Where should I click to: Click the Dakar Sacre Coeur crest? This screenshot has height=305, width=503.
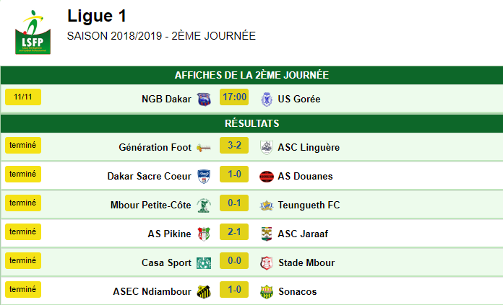tap(204, 177)
